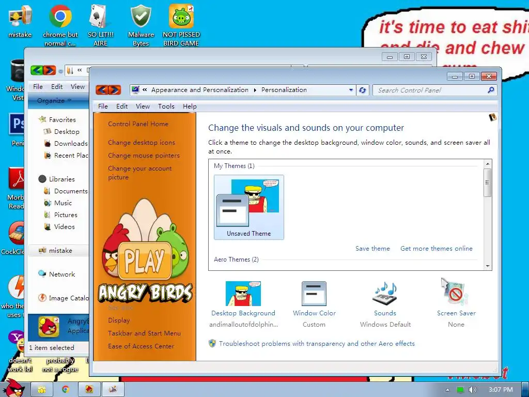
Task: Click the green tray status icon
Action: 460,390
